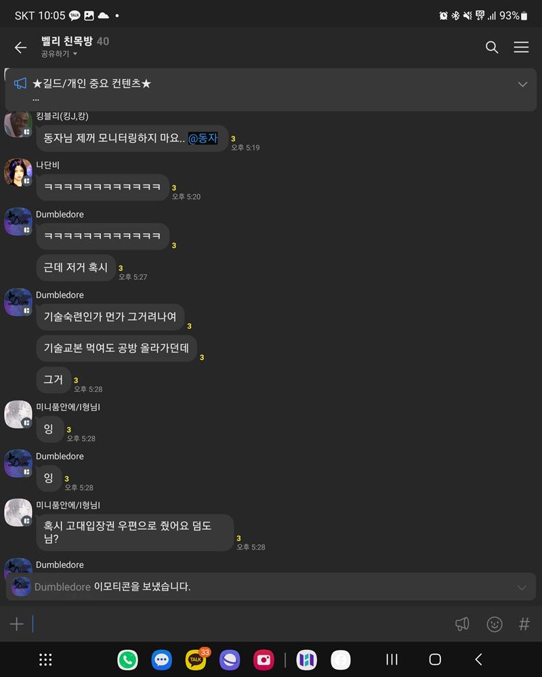
Task: Open the 공유하기 dropdown under title
Action: click(x=59, y=54)
